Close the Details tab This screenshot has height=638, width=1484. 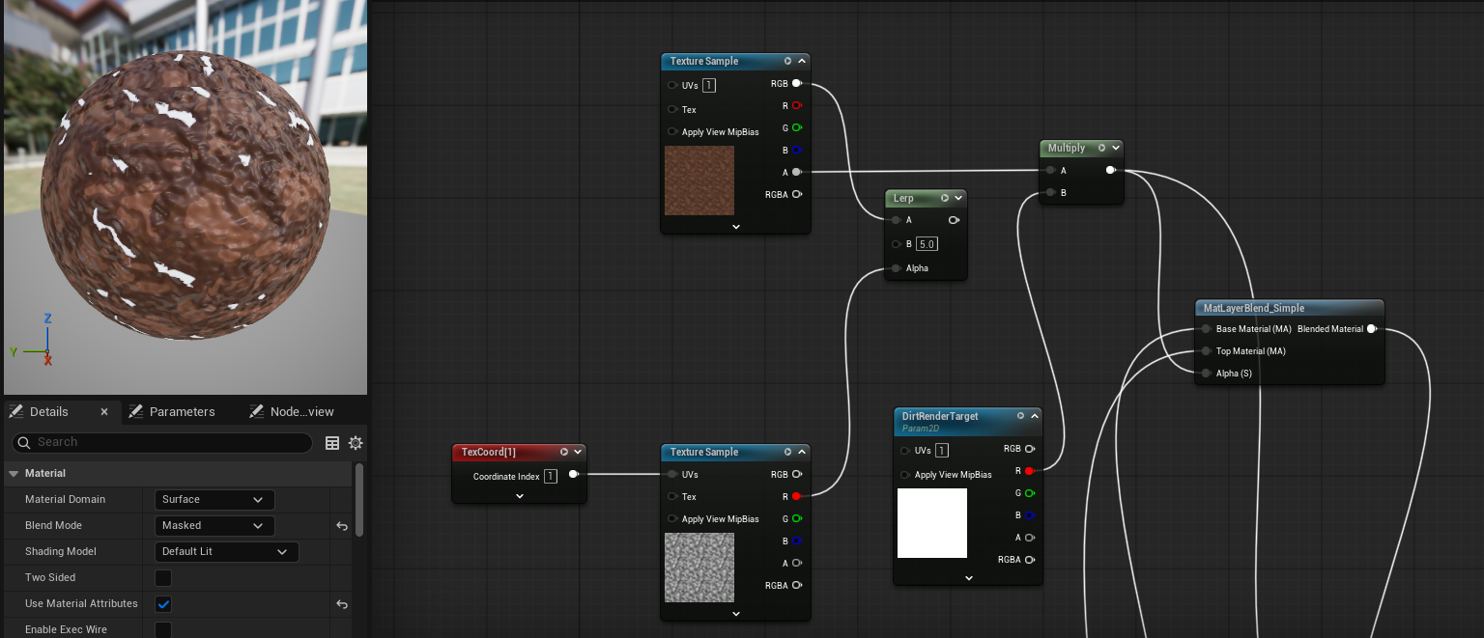(x=104, y=411)
